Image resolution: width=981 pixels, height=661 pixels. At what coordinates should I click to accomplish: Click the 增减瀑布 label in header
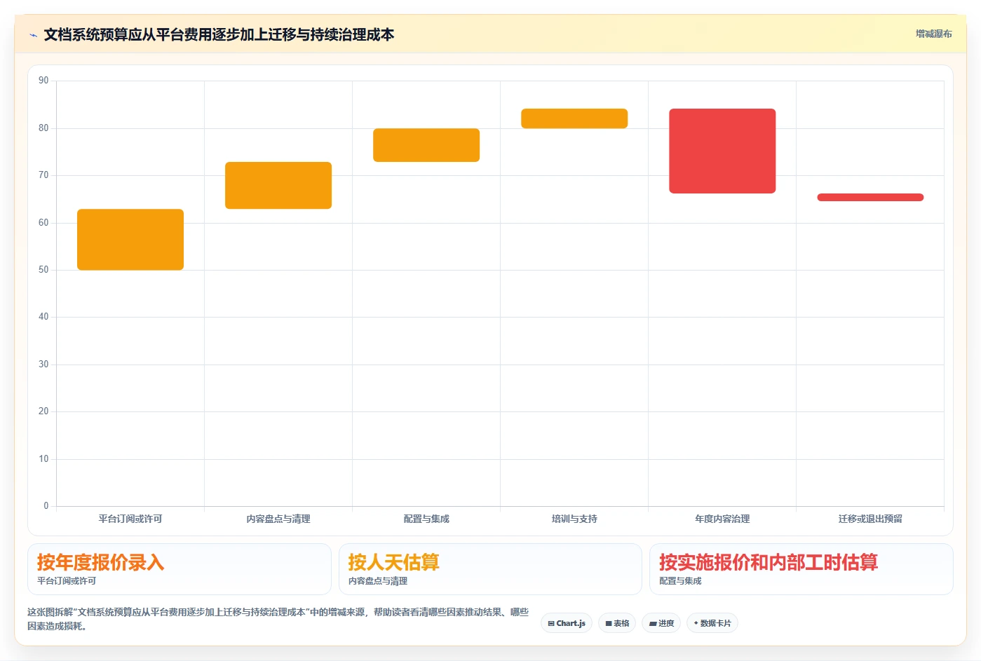tap(933, 34)
